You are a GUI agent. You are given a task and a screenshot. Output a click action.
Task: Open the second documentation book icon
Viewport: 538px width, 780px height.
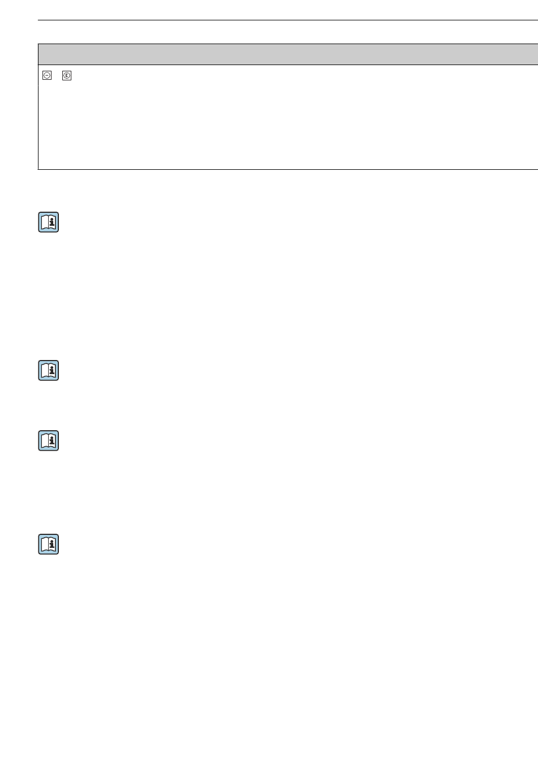(49, 371)
